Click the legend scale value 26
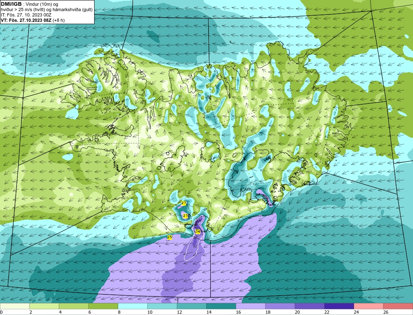The image size is (413, 315). point(386,312)
